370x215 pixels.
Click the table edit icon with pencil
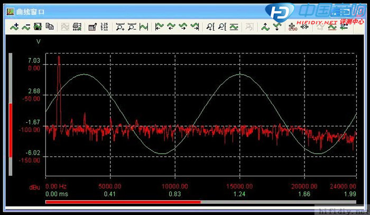(92, 26)
